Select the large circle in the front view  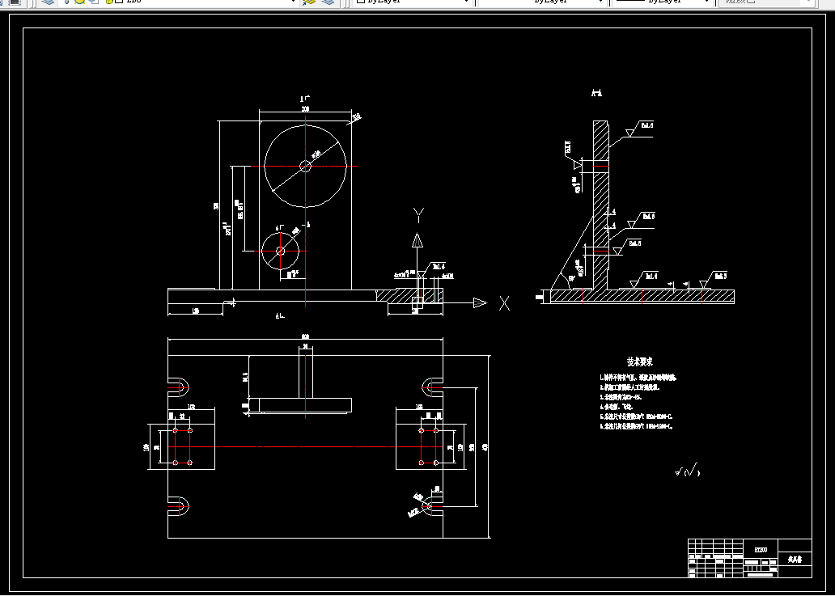click(x=305, y=166)
